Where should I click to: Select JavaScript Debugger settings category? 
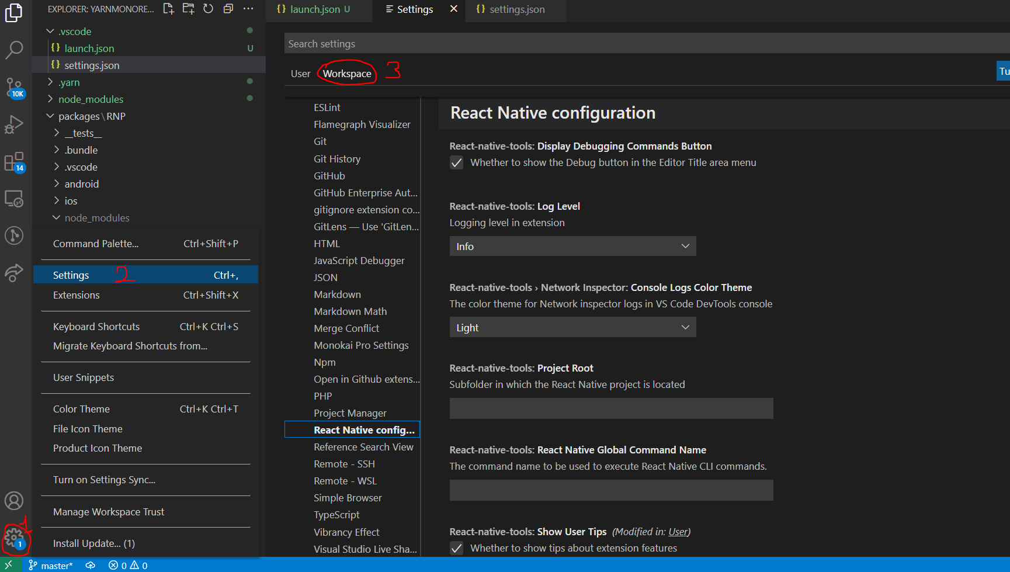[359, 261]
